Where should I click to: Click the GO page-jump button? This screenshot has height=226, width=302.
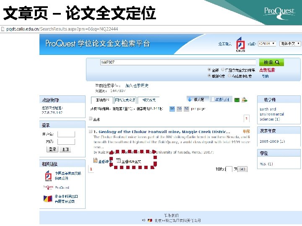(242, 169)
